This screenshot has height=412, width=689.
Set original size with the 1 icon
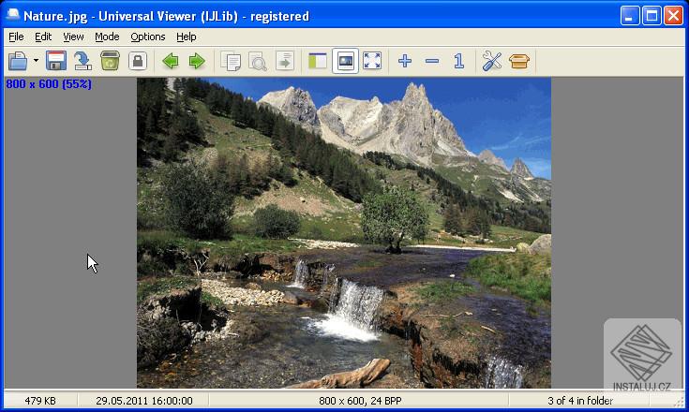pyautogui.click(x=458, y=61)
